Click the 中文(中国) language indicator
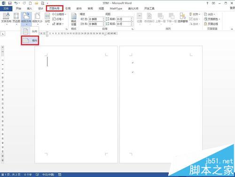 pos(48,175)
